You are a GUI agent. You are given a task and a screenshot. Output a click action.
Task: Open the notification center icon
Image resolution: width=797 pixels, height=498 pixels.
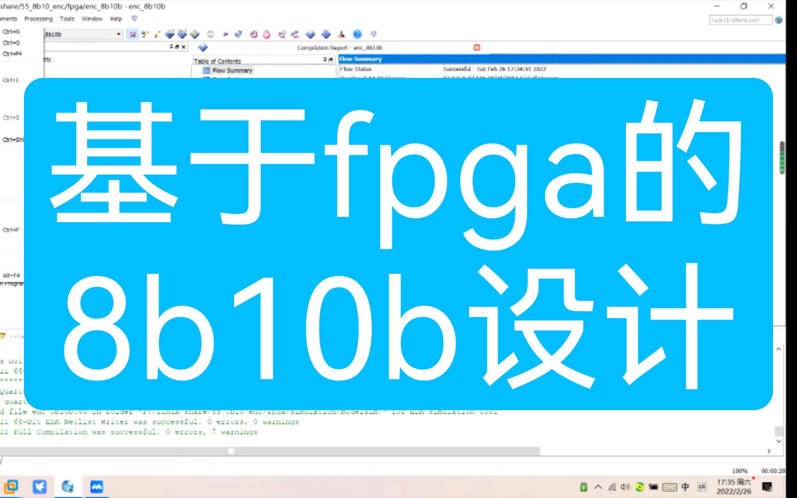[767, 486]
